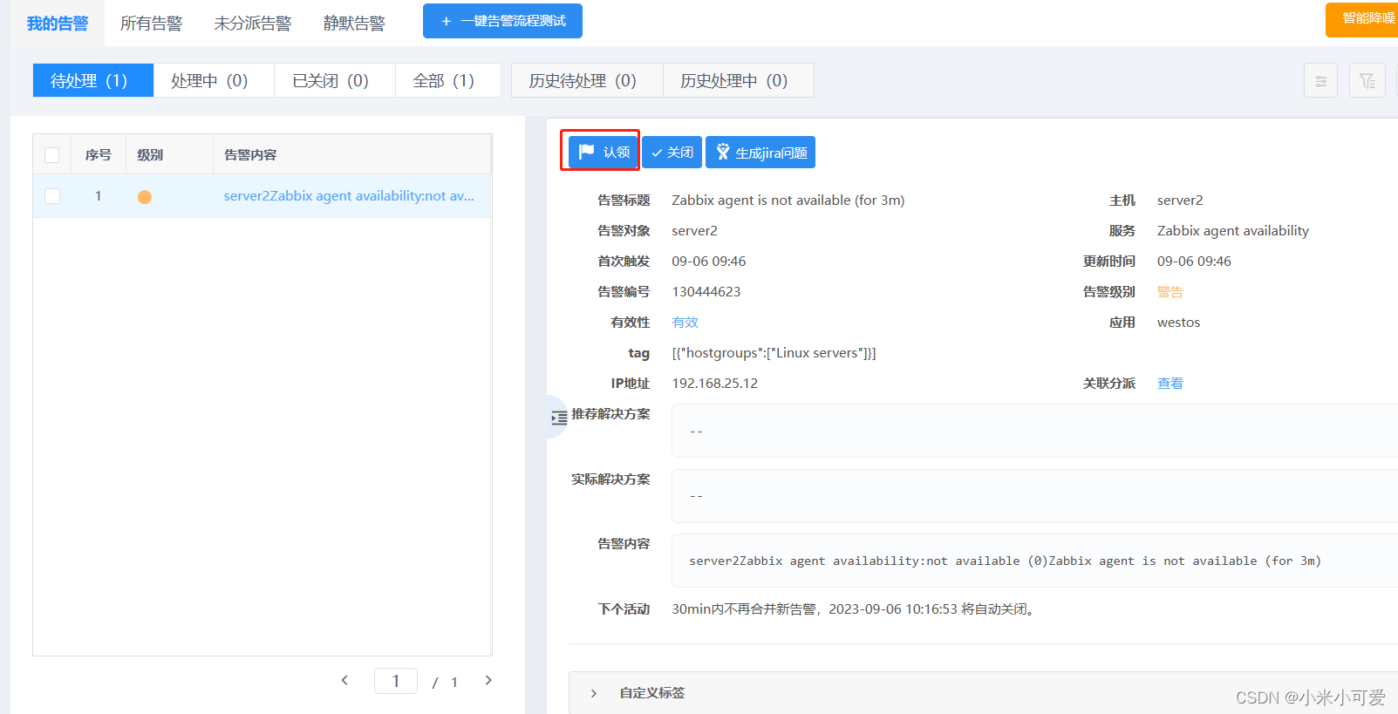Image resolution: width=1398 pixels, height=714 pixels.
Task: Open the filter funnel icon button
Action: (1367, 81)
